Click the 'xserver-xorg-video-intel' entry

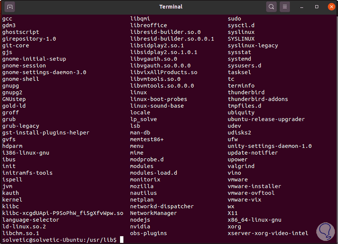(x=268, y=233)
